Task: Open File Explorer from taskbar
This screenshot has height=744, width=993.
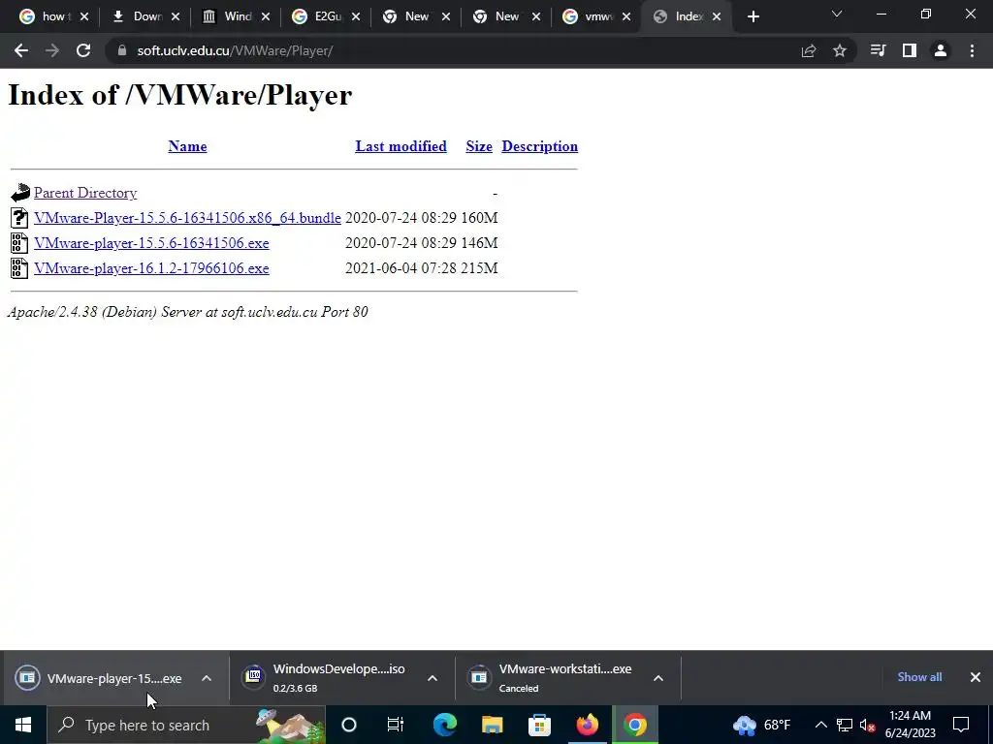Action: click(492, 725)
